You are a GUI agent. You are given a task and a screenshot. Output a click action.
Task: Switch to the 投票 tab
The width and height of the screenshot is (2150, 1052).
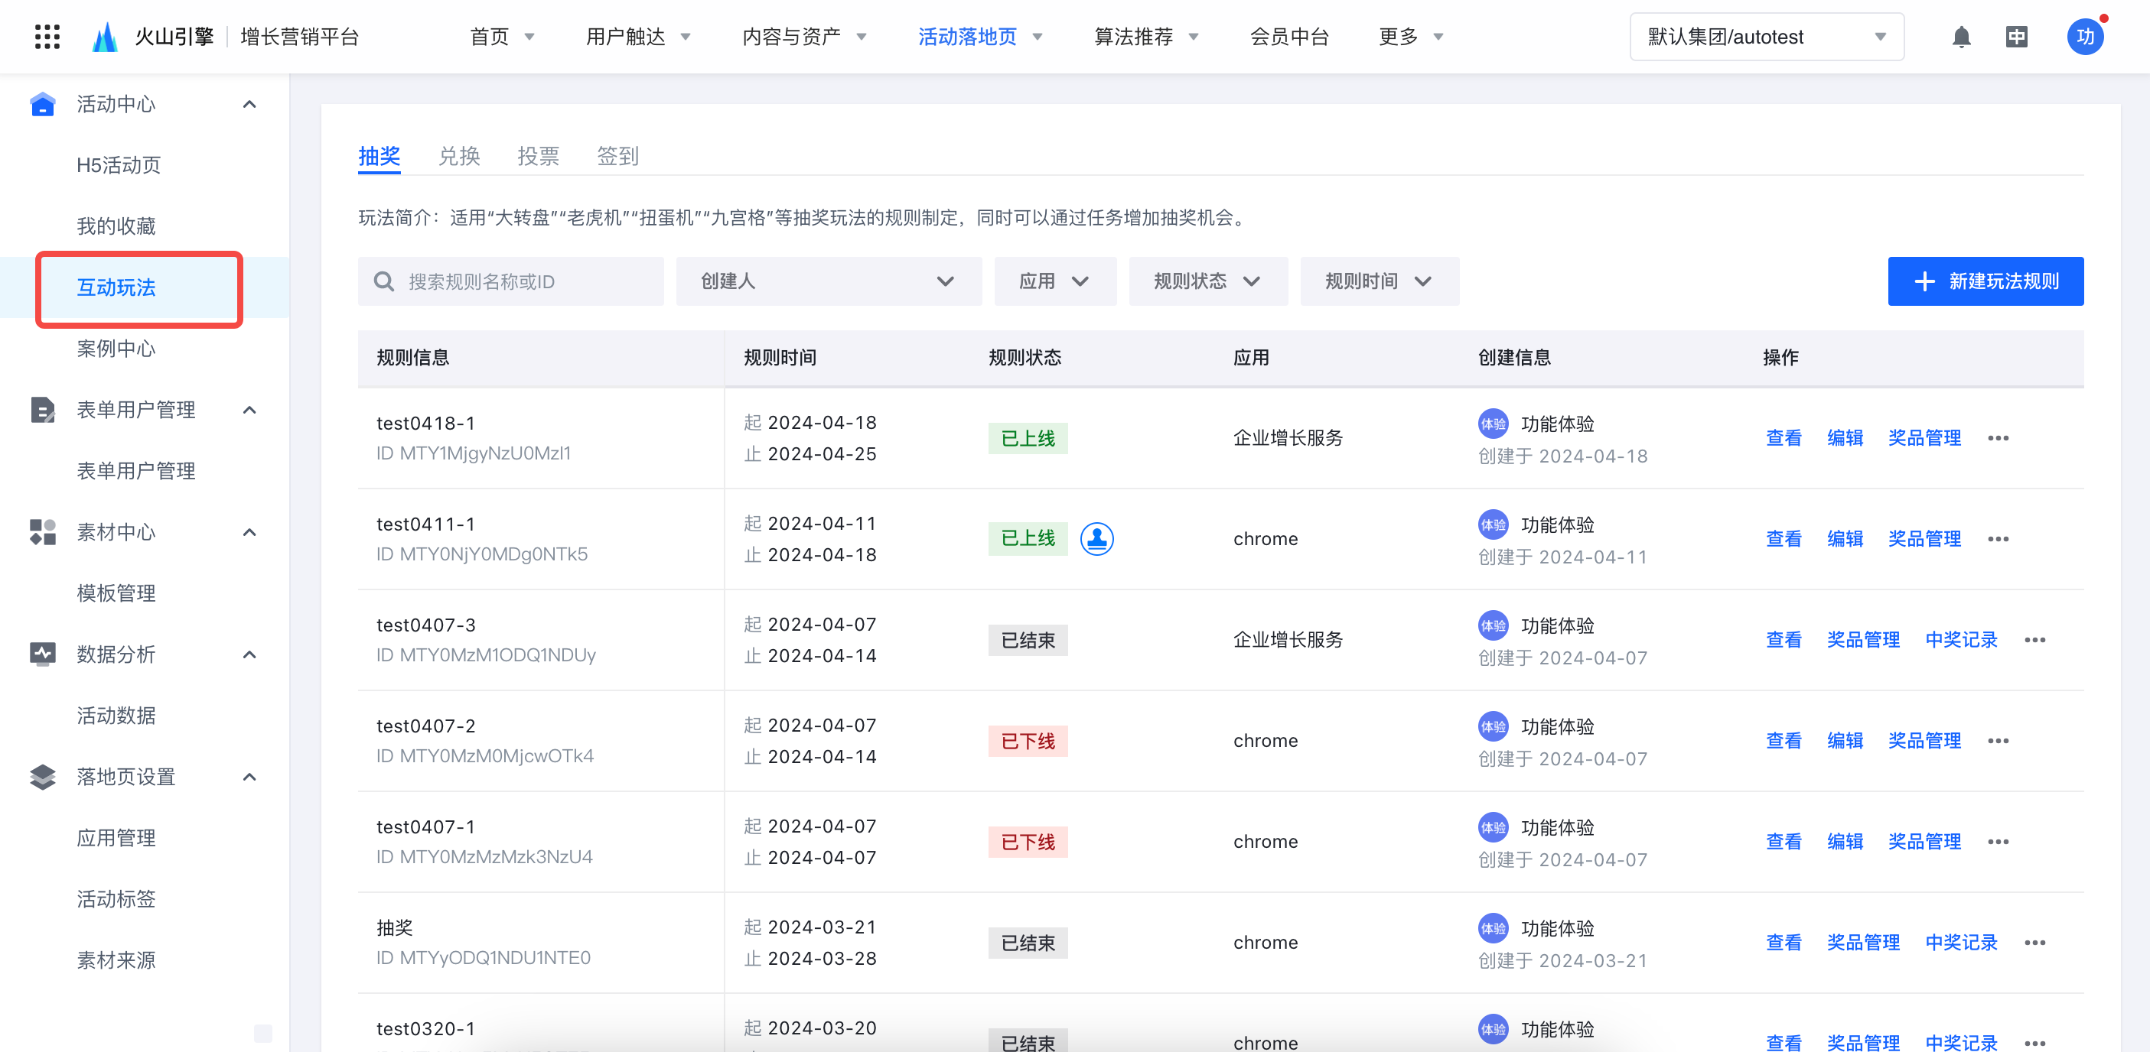537,156
